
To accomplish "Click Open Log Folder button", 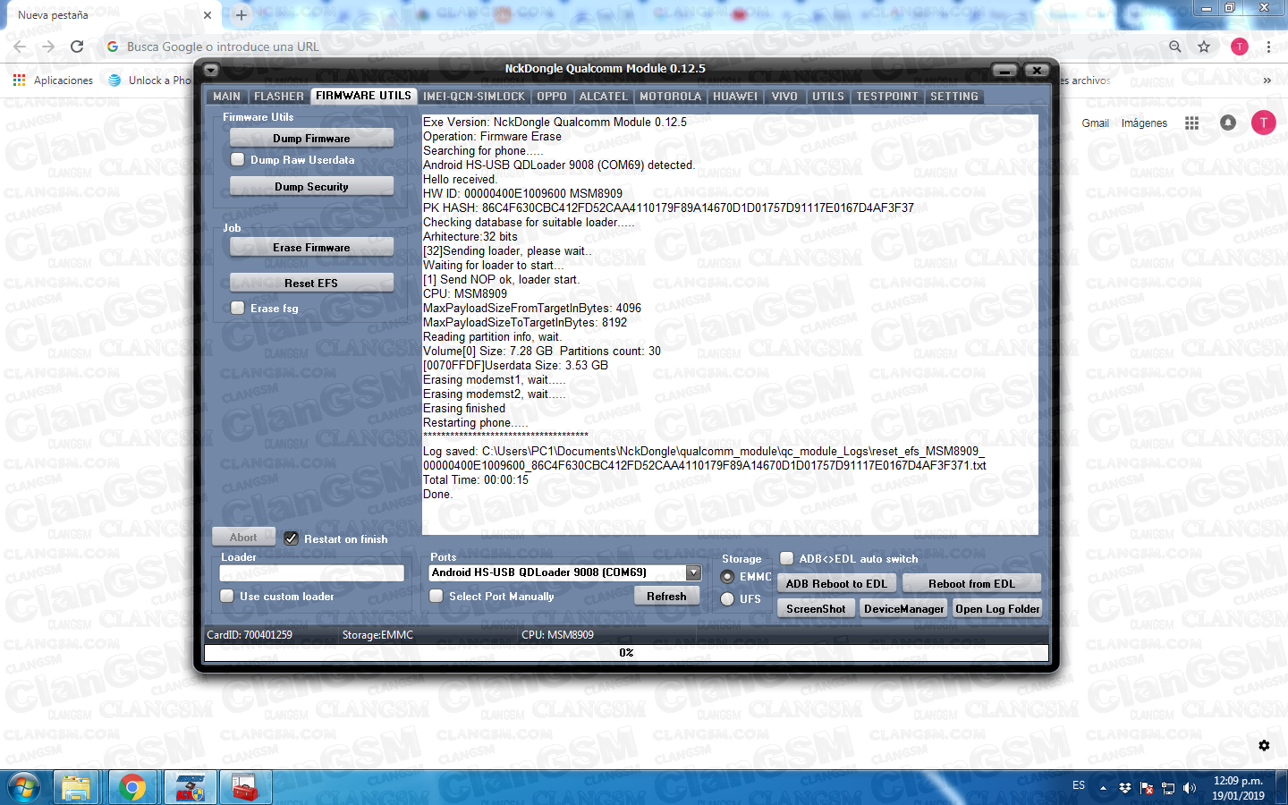I will [x=997, y=608].
